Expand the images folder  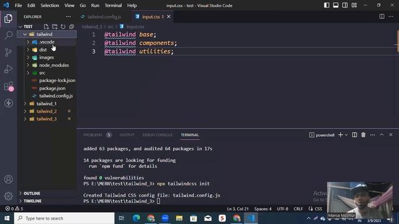pyautogui.click(x=47, y=57)
